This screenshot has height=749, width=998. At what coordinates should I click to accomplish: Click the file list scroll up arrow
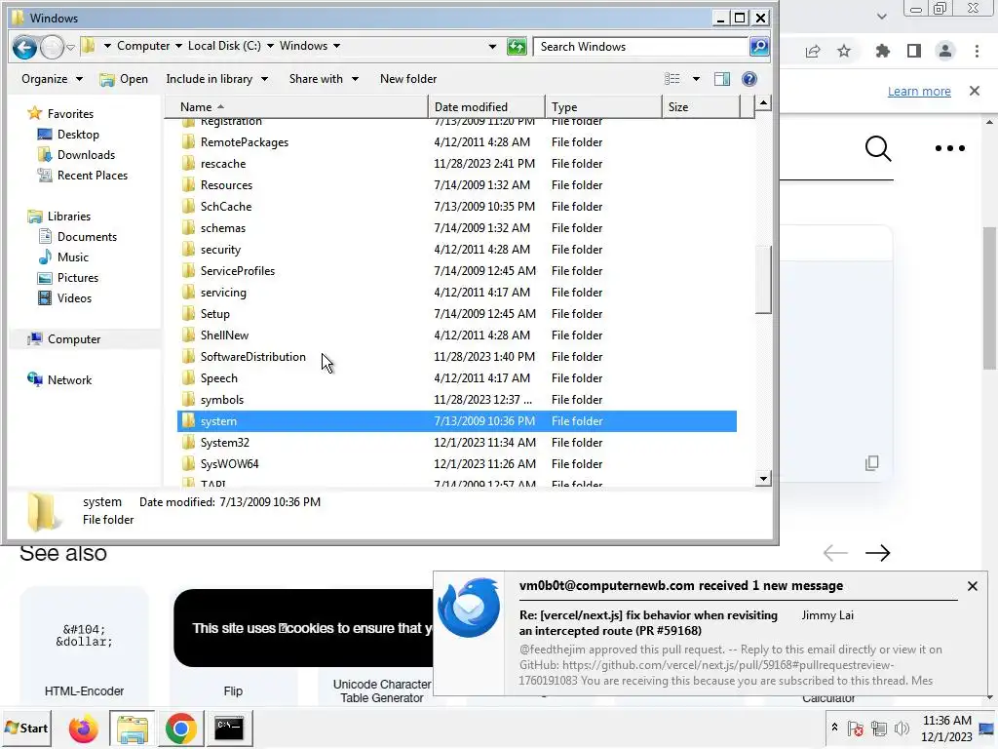(762, 103)
